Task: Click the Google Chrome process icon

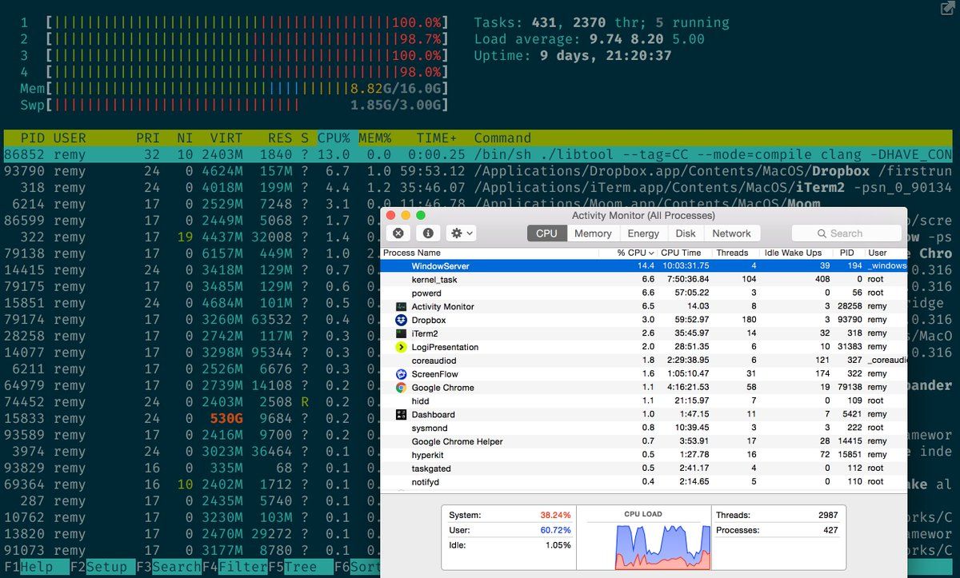Action: [402, 388]
